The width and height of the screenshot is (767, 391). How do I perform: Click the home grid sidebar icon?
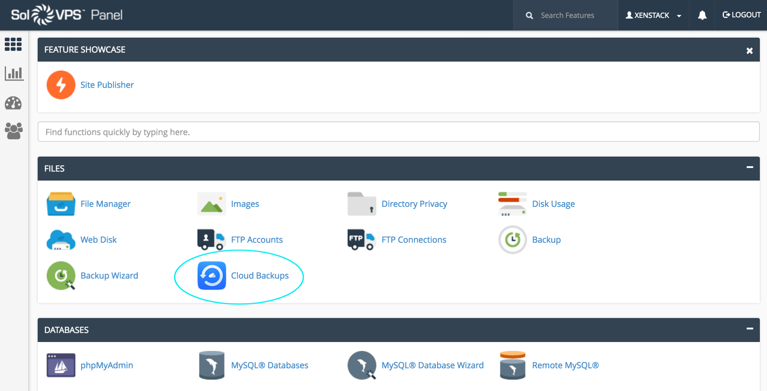[x=13, y=44]
